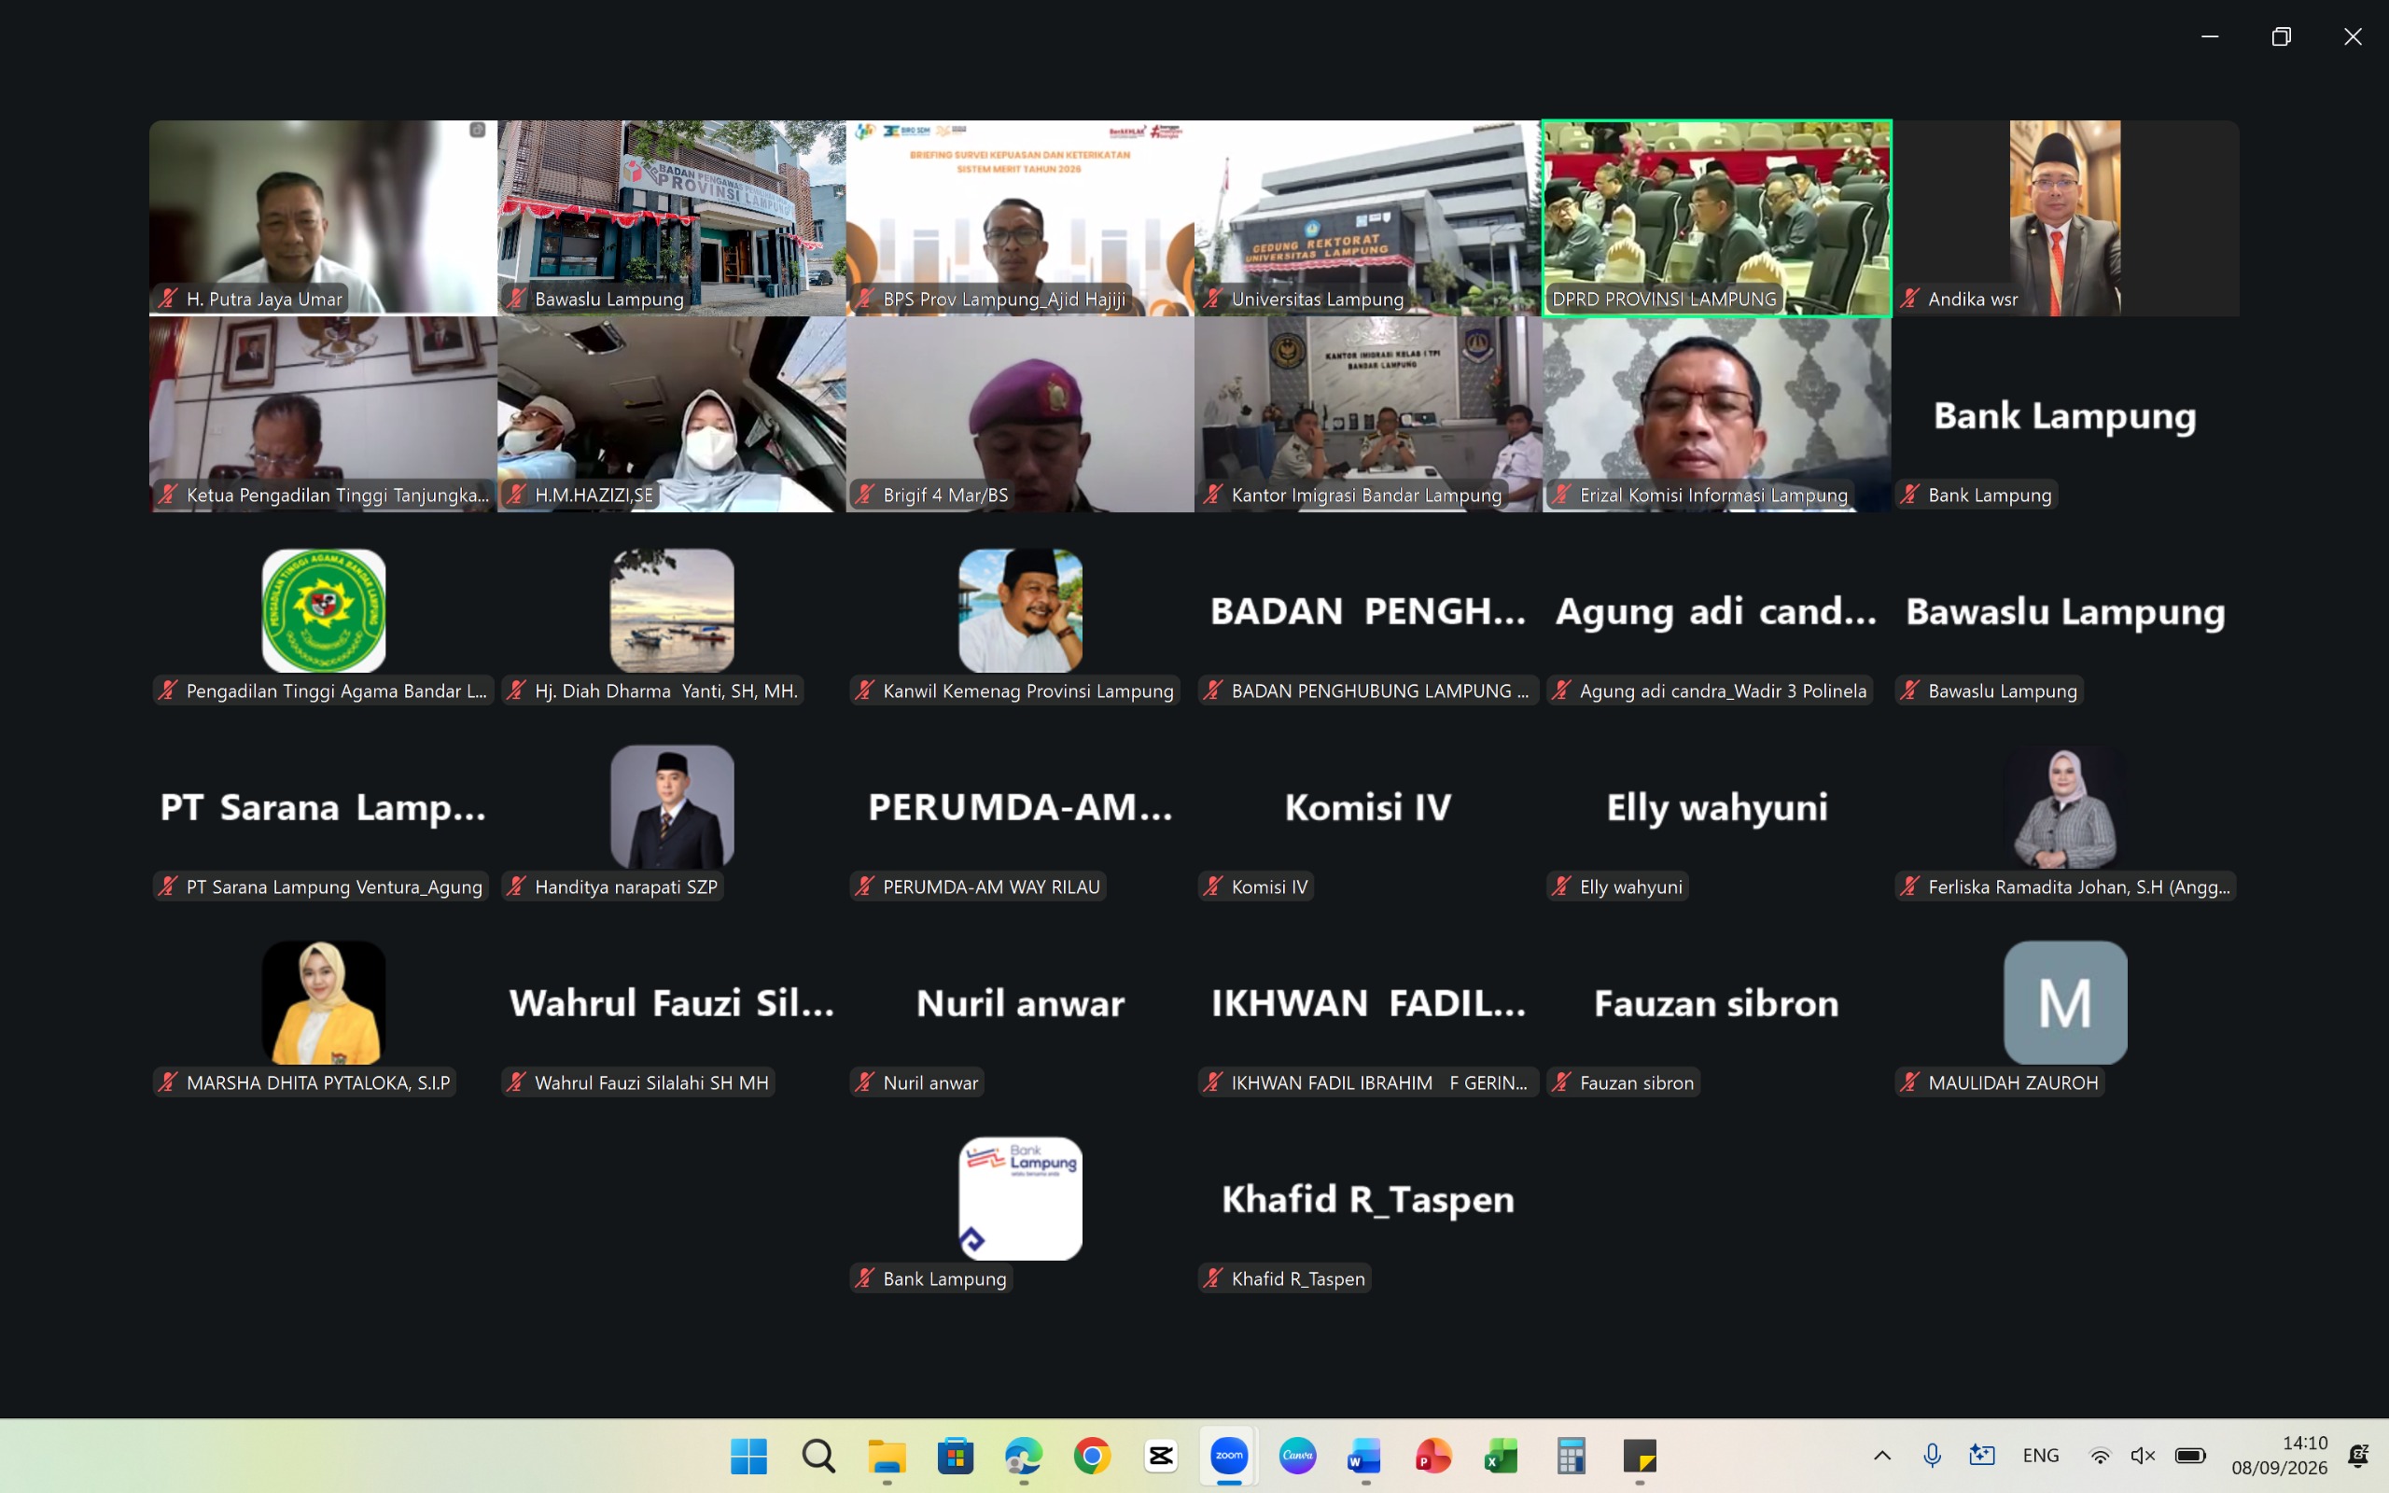This screenshot has height=1493, width=2389.
Task: Click the large "Elly wahyuni" participant name
Action: point(1717,808)
